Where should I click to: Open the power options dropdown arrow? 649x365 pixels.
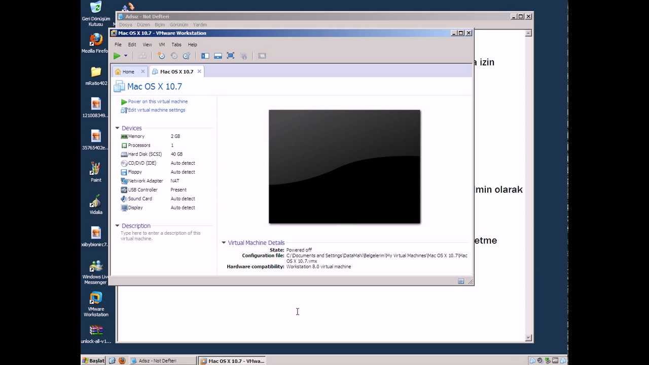126,56
